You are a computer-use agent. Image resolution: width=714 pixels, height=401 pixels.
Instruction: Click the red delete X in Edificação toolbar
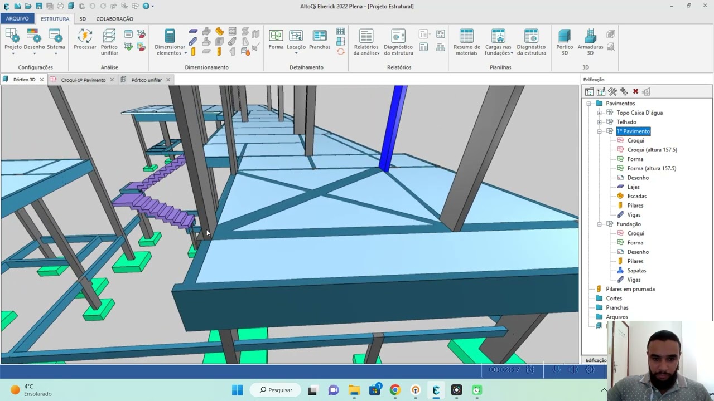click(x=635, y=91)
